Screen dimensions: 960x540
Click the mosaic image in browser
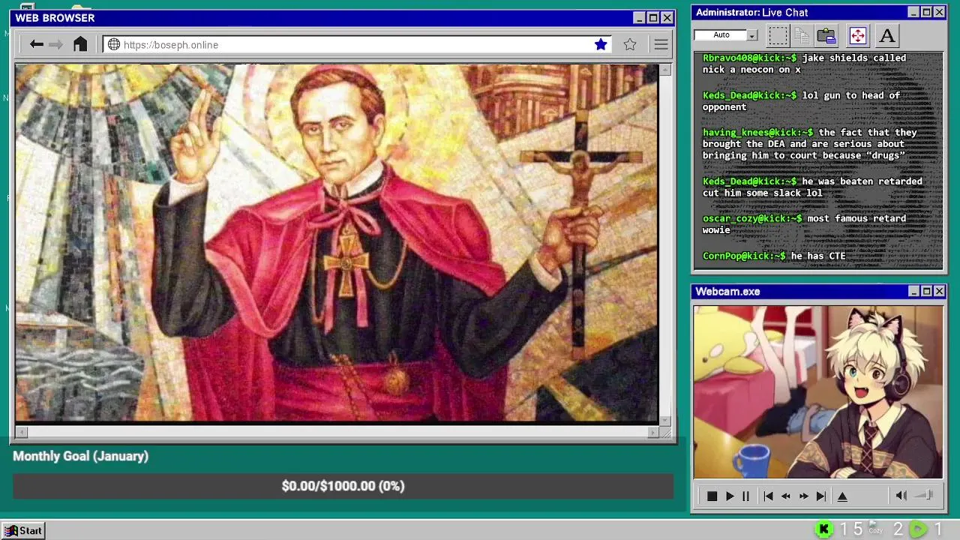point(337,243)
